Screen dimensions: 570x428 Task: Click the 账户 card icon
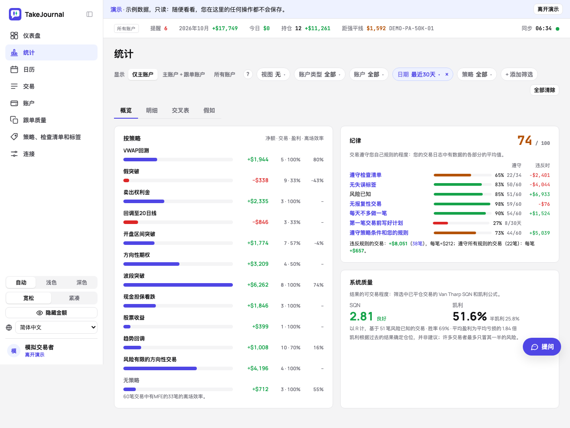(x=14, y=103)
